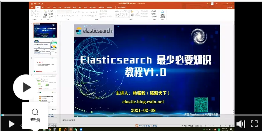Open Chrome from the Windows taskbar

49,129
